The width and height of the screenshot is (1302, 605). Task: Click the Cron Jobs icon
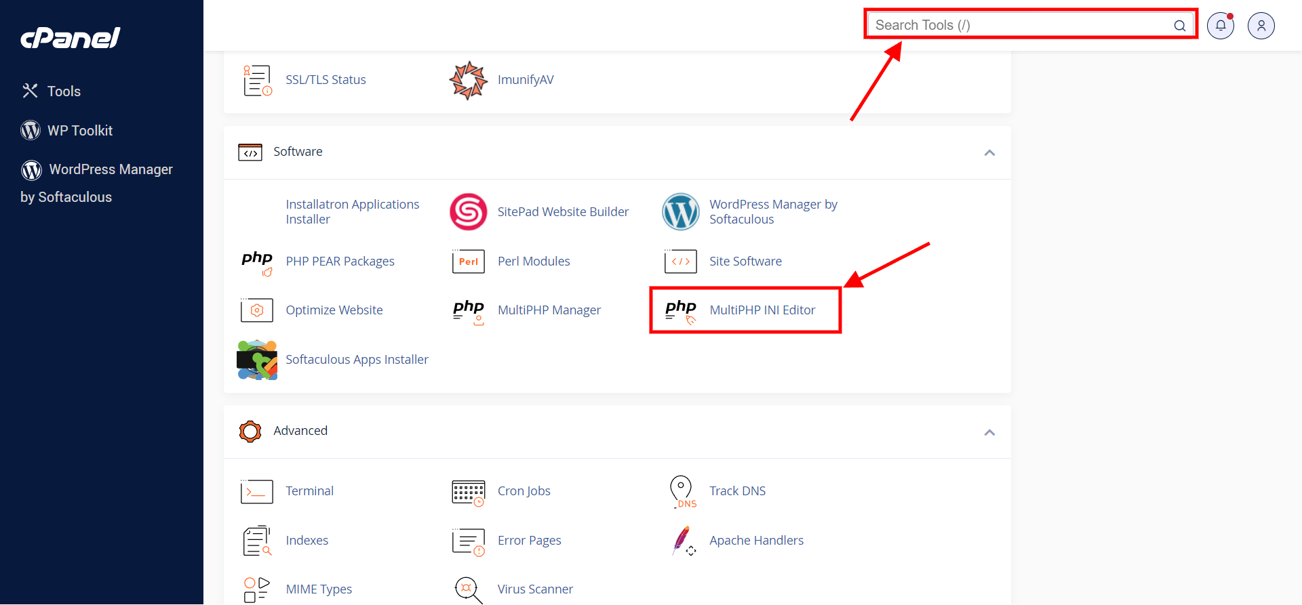[469, 493]
